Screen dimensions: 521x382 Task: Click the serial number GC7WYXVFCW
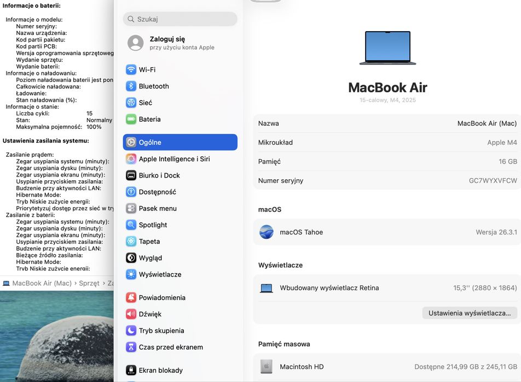click(493, 180)
